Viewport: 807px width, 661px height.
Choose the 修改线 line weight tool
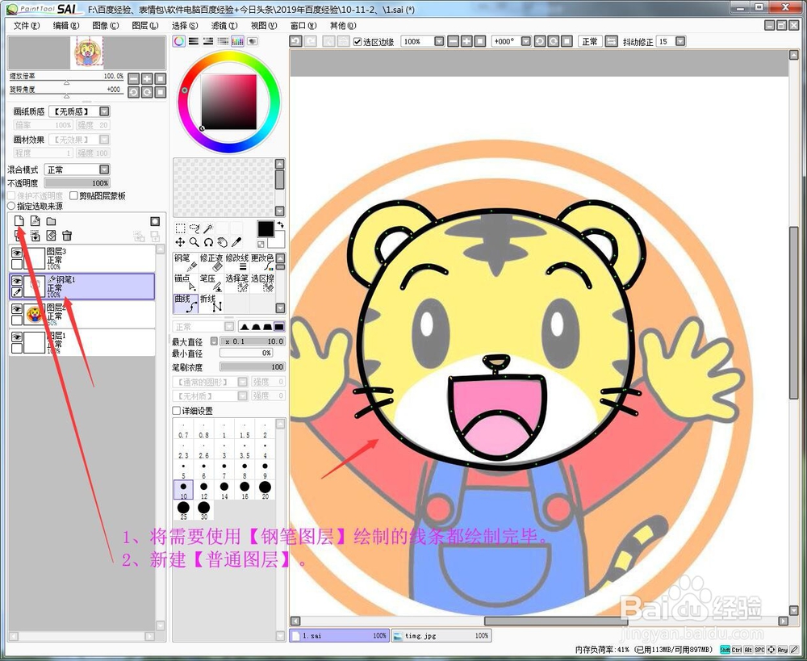coord(236,262)
